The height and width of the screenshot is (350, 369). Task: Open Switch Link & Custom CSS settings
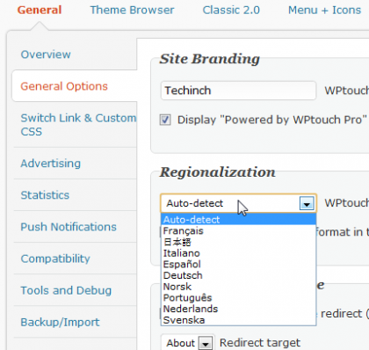78,125
